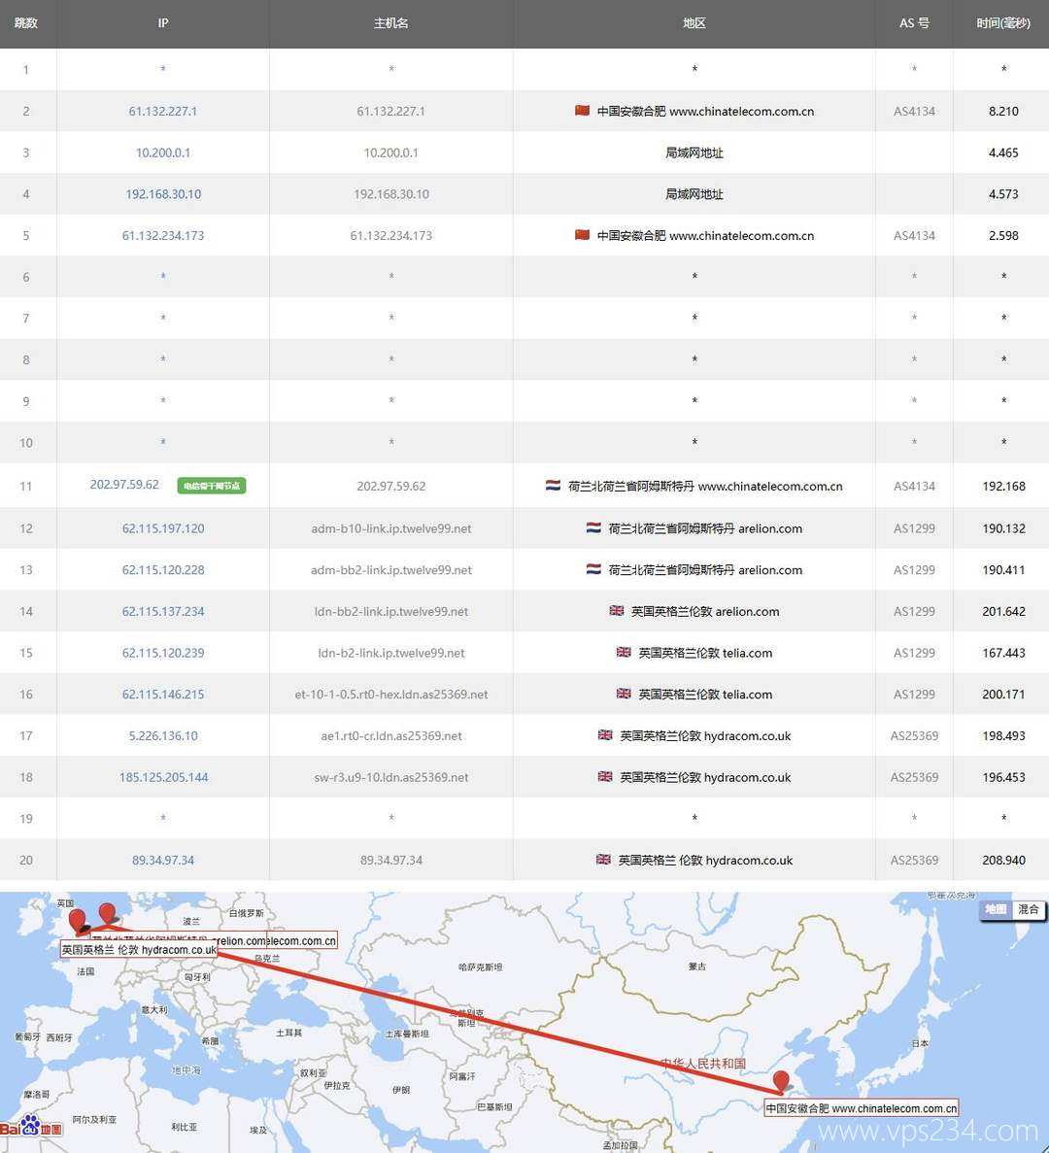Click the China flag icon in hop 5 row
This screenshot has height=1153, width=1049.
[x=582, y=234]
